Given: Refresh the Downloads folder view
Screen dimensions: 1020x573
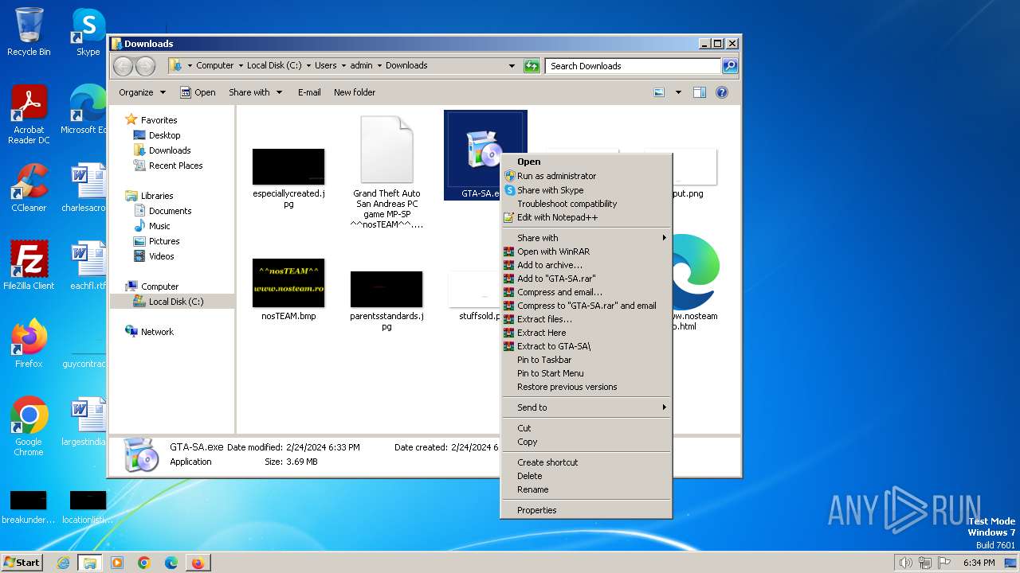Looking at the screenshot, I should point(532,66).
